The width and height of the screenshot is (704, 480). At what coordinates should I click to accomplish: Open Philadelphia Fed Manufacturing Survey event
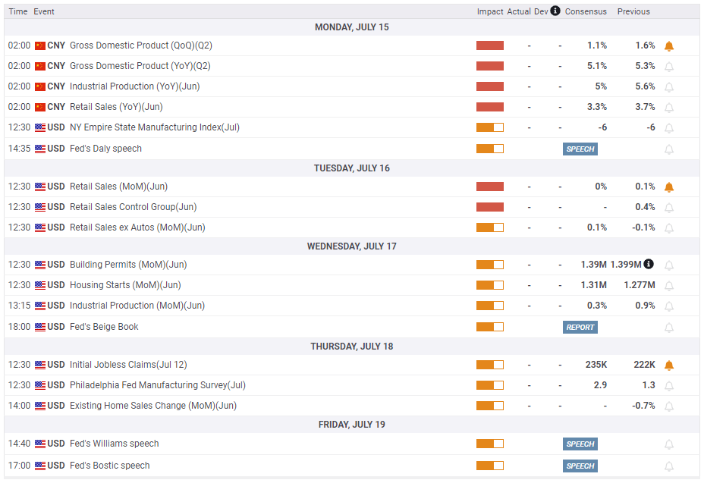coord(158,385)
